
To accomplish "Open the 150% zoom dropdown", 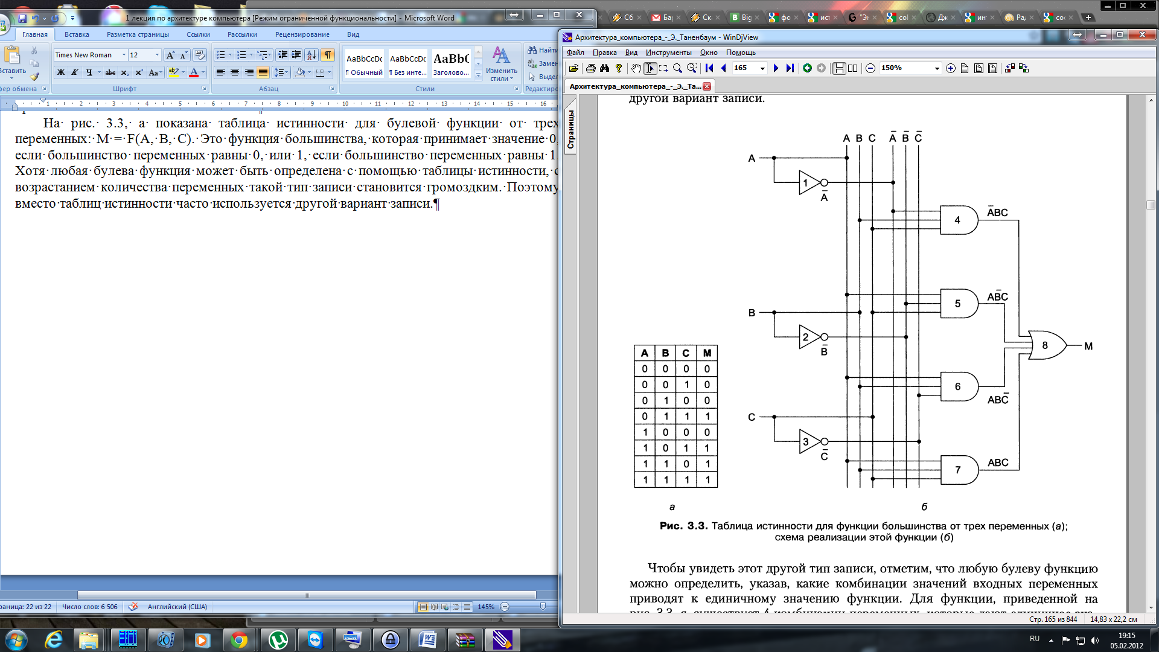I will coord(937,68).
